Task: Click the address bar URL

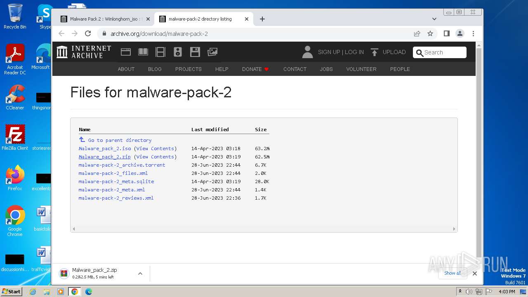Action: pos(159,34)
